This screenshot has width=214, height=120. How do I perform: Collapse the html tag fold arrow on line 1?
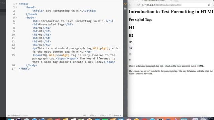[x=16, y=4]
